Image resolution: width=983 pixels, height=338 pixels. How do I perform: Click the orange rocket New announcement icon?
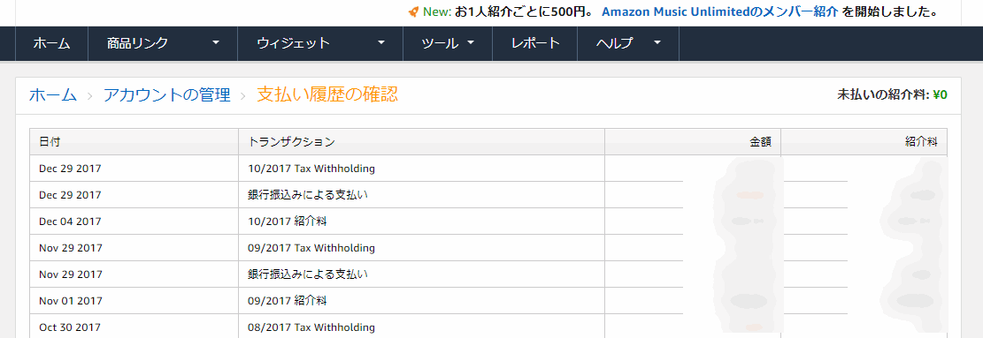tap(413, 11)
